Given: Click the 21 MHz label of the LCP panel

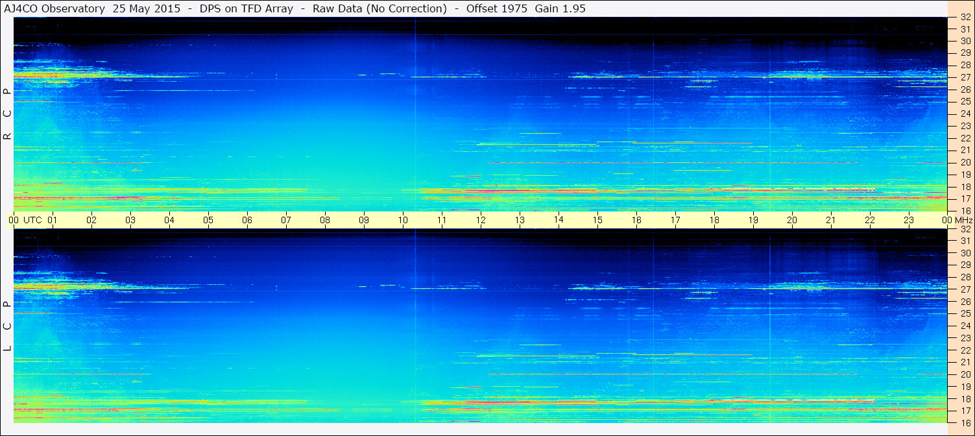Looking at the screenshot, I should 965,362.
